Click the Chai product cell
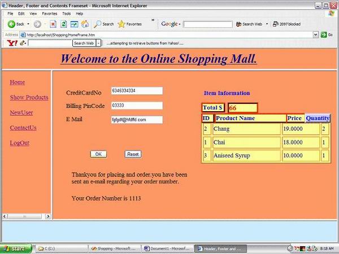This screenshot has height=254, width=339. (x=247, y=142)
